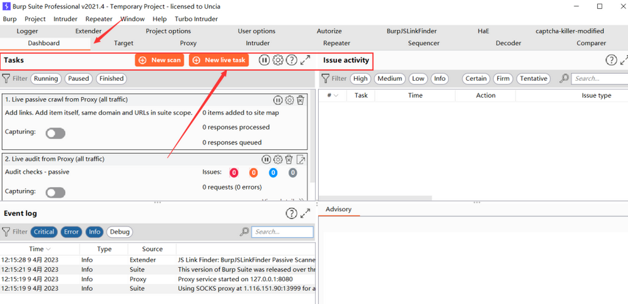Select the Using SOCKS proxy log row
Image resolution: width=628 pixels, height=304 pixels.
point(158,288)
